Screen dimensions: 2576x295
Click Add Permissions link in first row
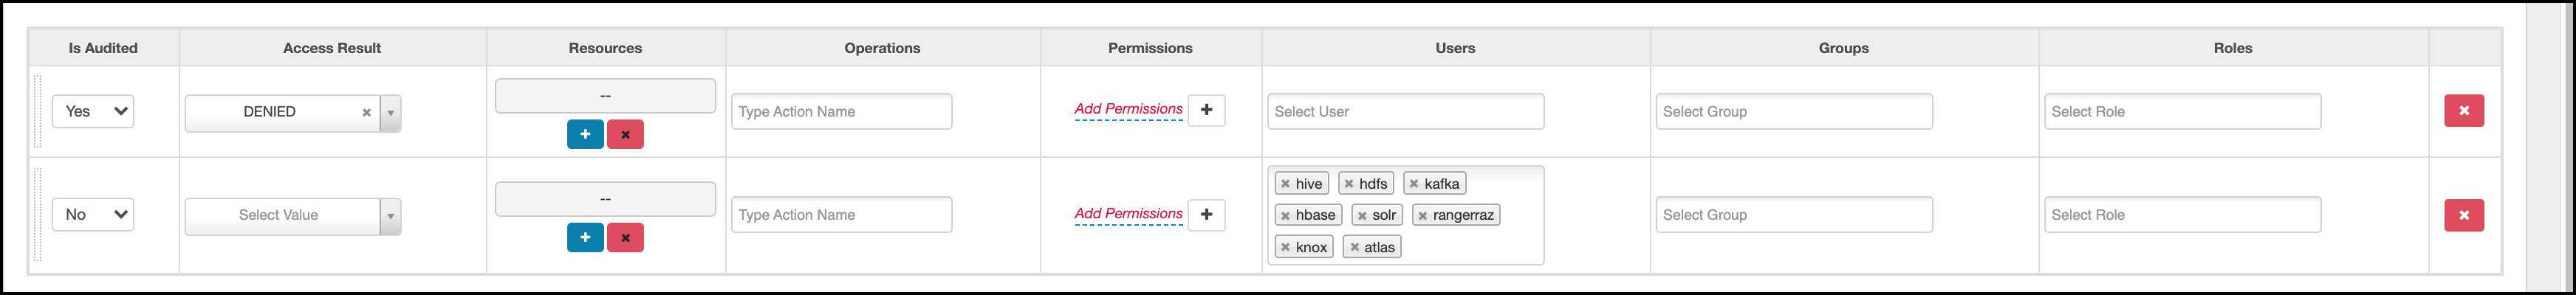(x=1128, y=109)
